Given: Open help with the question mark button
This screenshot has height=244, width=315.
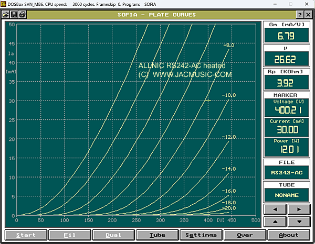Looking at the screenshot, I should (x=300, y=15).
